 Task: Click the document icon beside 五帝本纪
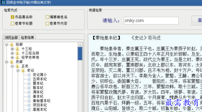click(29, 79)
